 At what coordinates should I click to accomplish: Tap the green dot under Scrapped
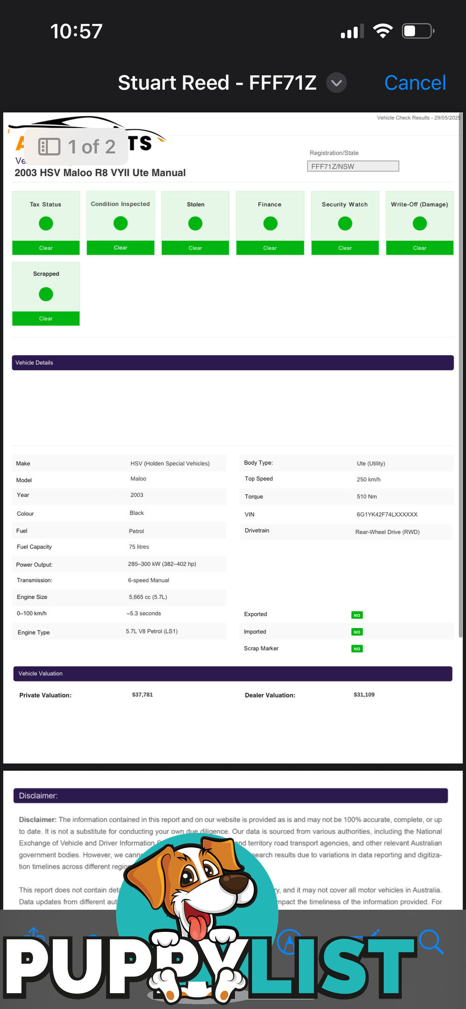[x=46, y=294]
